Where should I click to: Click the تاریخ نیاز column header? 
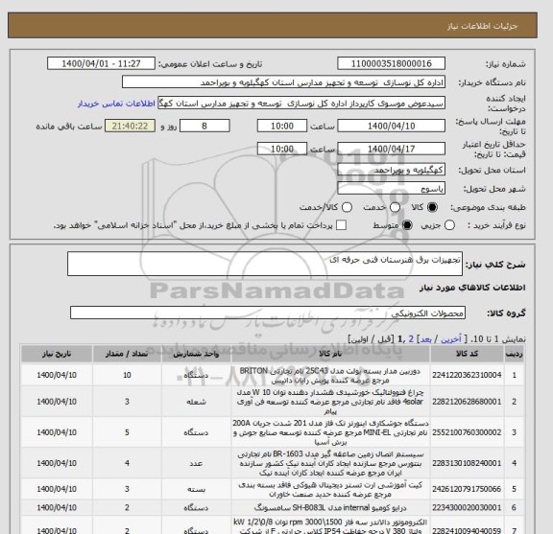[x=57, y=354]
